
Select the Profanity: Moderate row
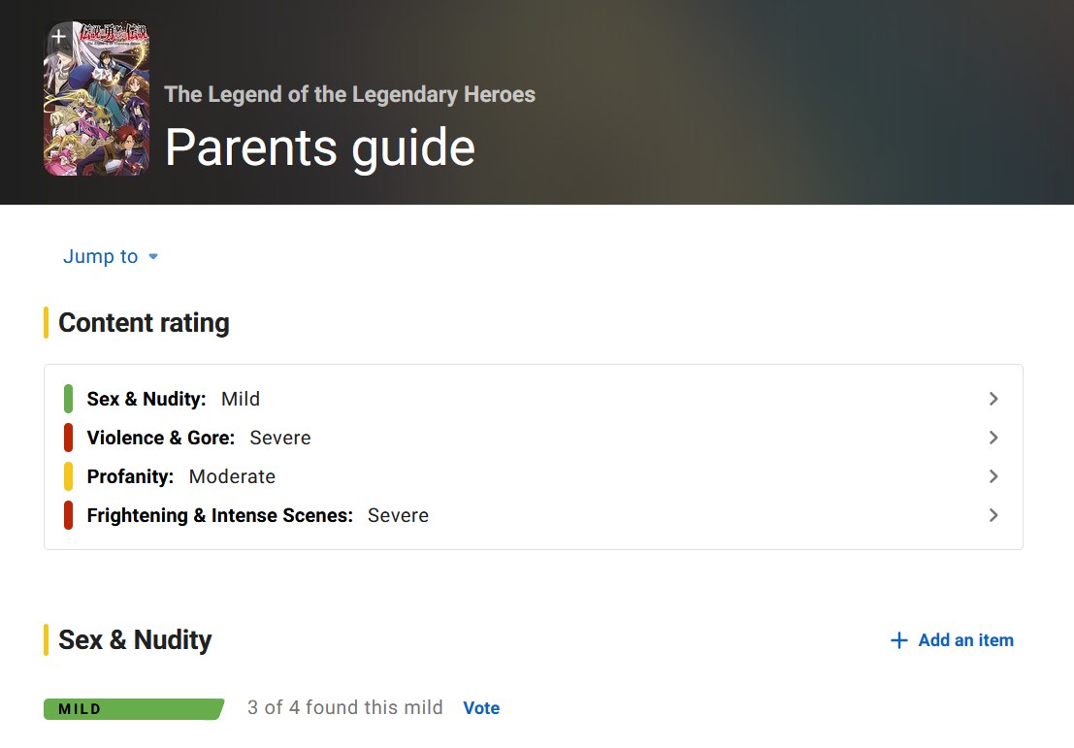(x=533, y=476)
